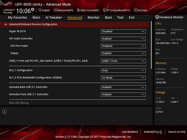Click the +12V reading 12.288 V
The width and height of the screenshot is (187, 140).
coord(160,102)
